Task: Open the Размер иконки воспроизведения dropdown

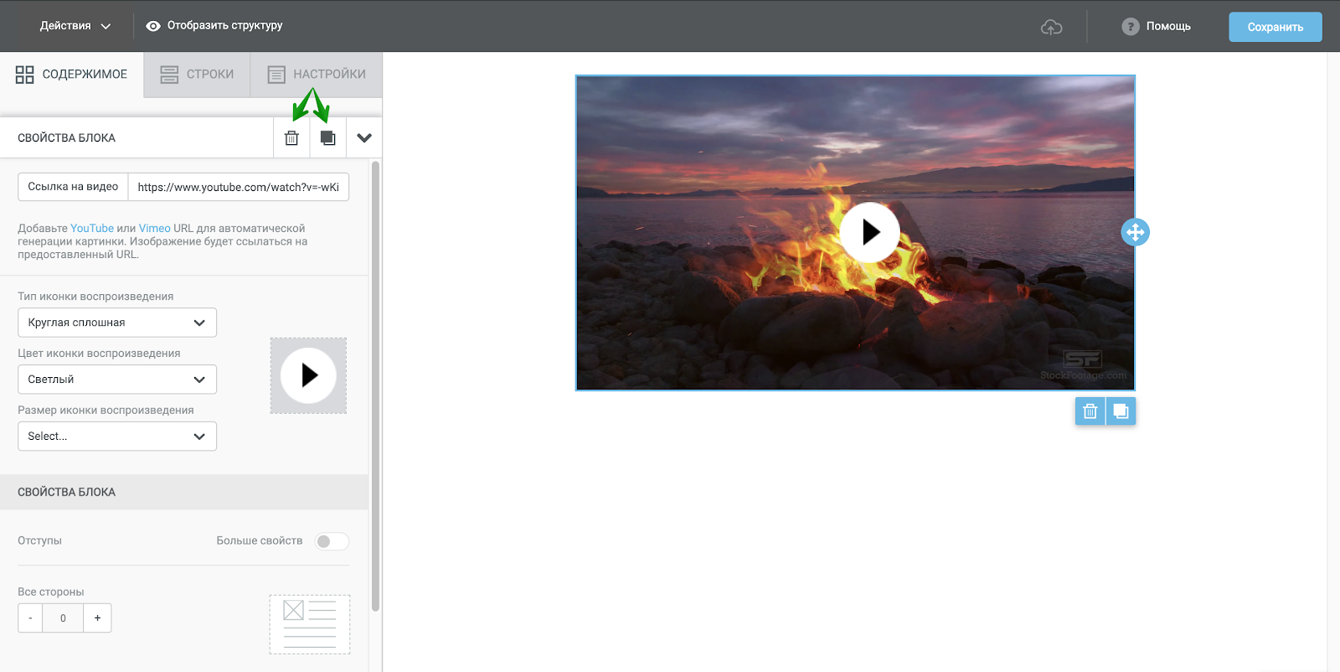Action: tap(117, 437)
